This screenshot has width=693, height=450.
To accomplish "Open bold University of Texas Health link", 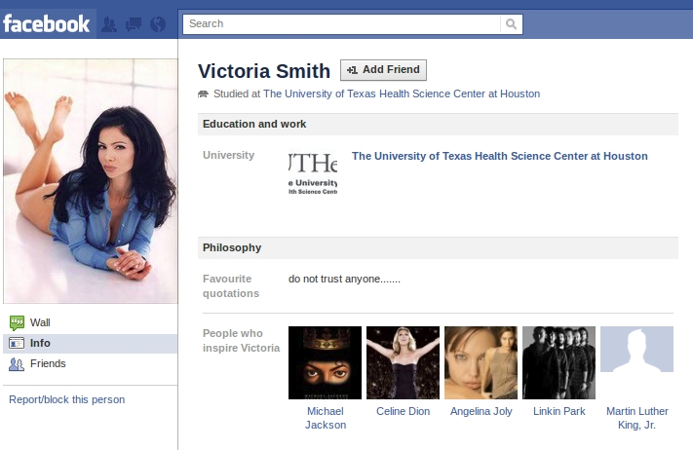I will (x=499, y=156).
